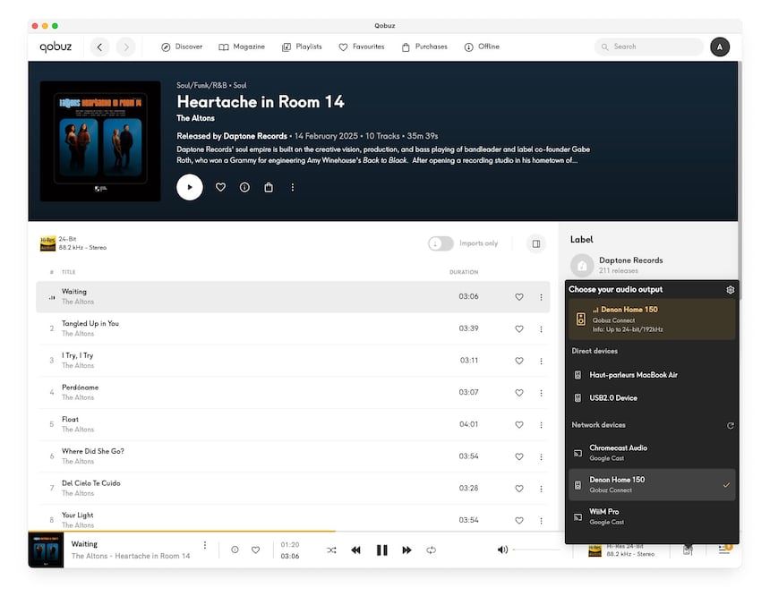770x605 pixels.
Task: Select WiiM Pro as audio output
Action: (604, 512)
